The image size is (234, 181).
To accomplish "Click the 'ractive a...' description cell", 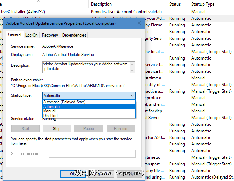I will click(154, 91).
